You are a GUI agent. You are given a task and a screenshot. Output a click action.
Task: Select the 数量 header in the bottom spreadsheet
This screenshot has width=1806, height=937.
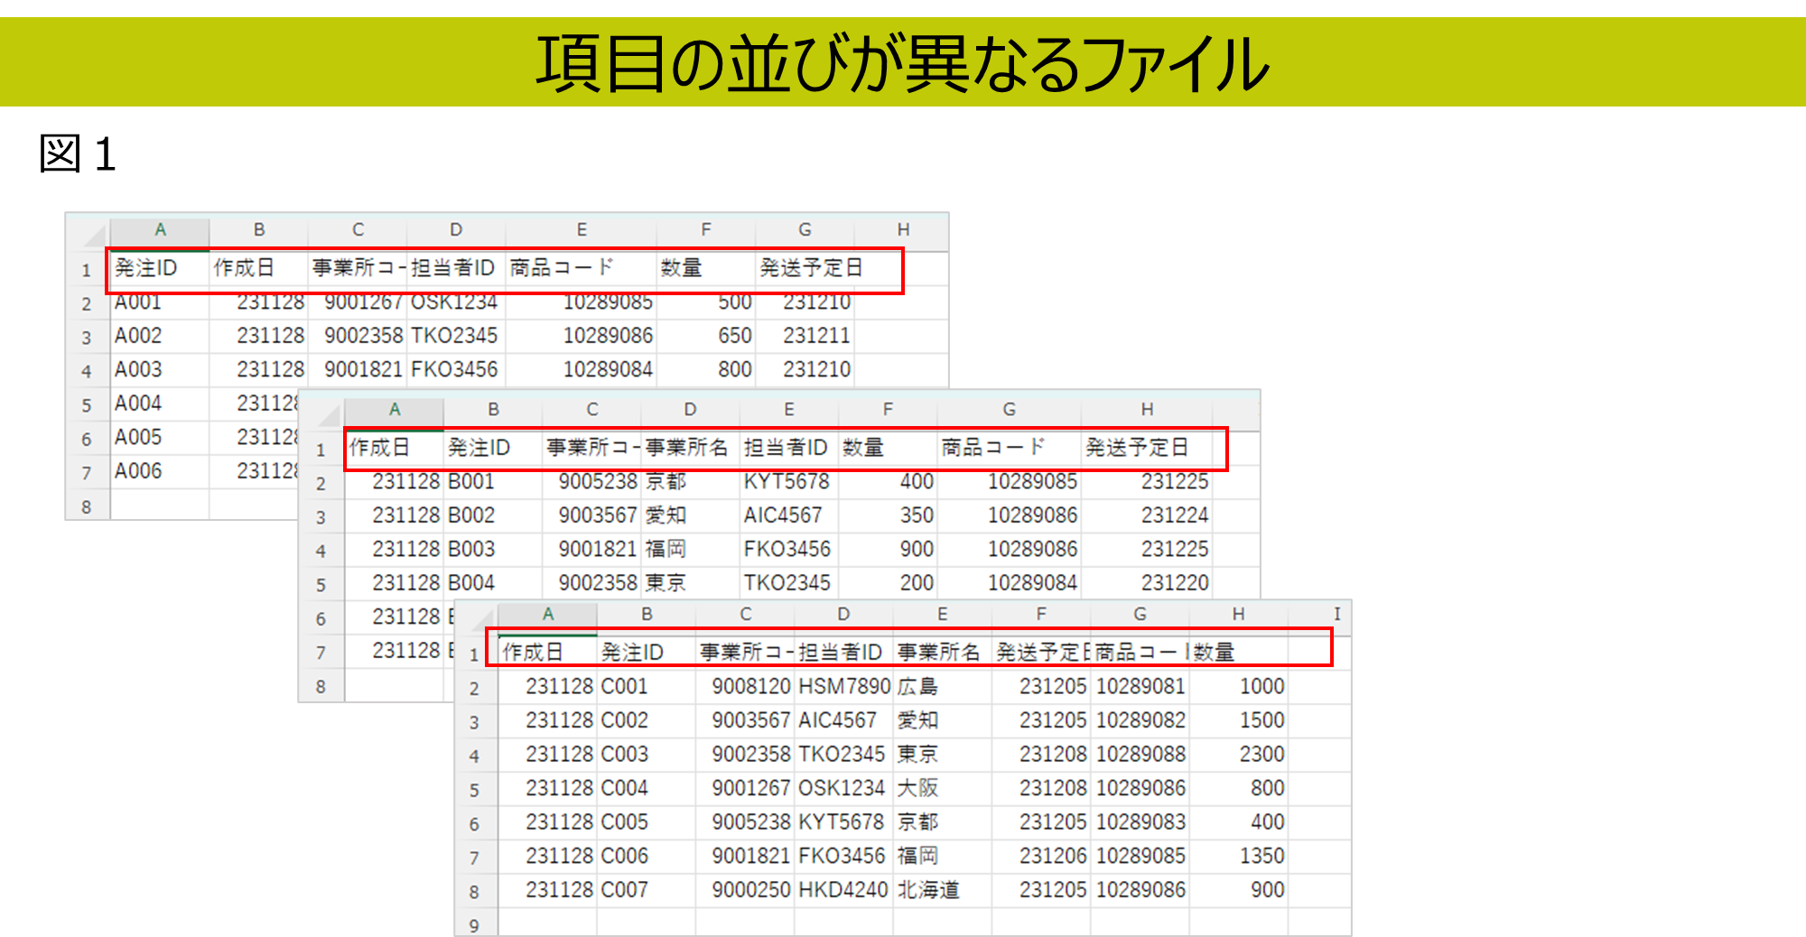(1215, 653)
